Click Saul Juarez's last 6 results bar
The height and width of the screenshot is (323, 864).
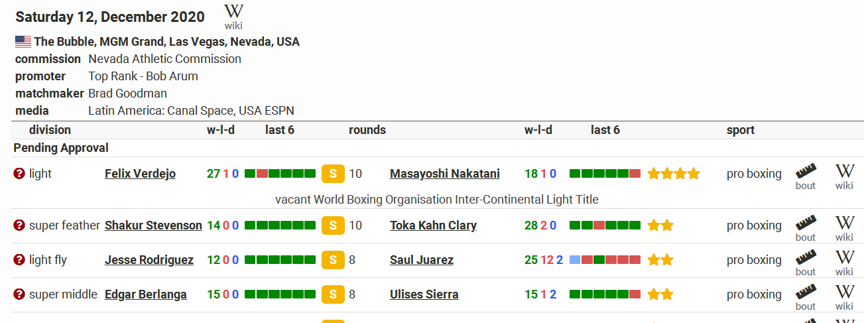(x=605, y=260)
